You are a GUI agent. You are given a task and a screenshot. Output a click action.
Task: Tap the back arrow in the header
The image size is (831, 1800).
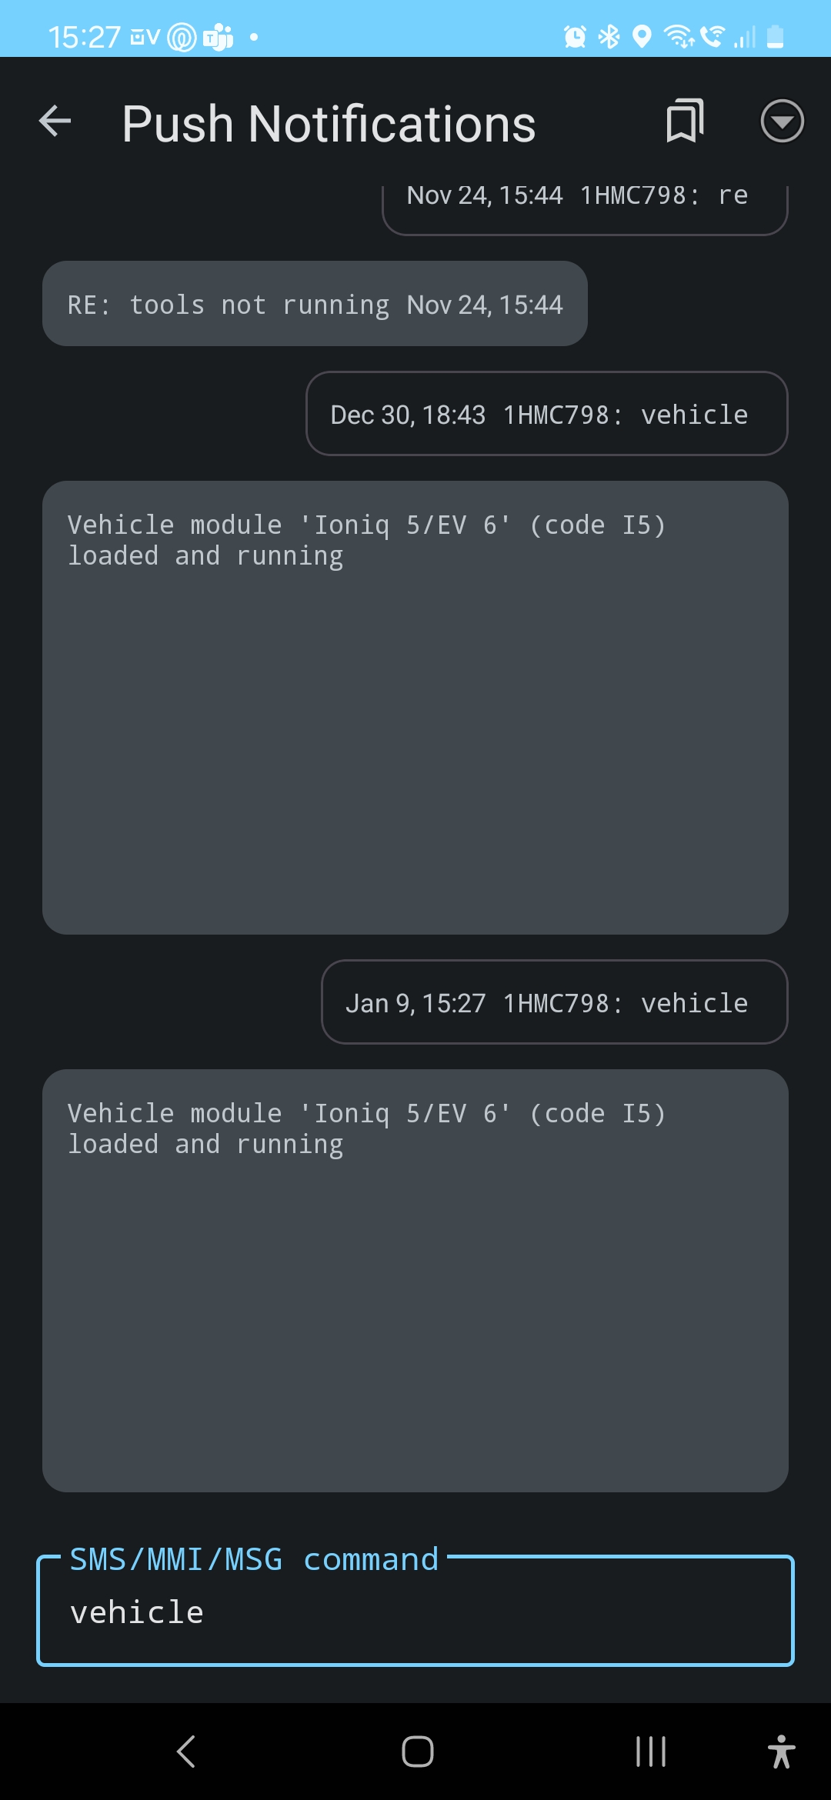point(55,122)
